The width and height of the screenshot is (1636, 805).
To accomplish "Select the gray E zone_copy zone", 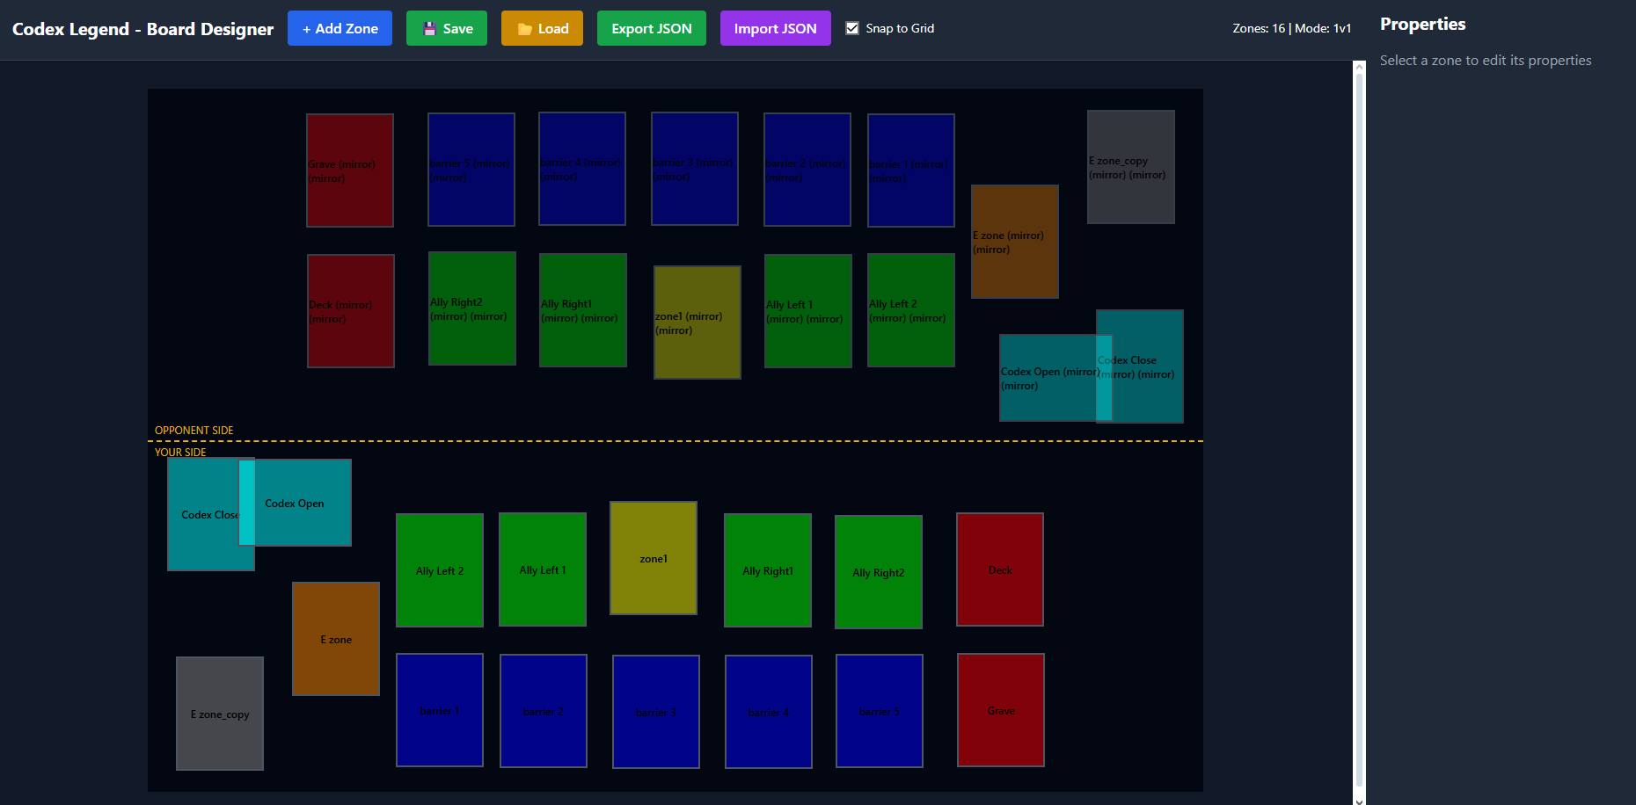I will 220,714.
